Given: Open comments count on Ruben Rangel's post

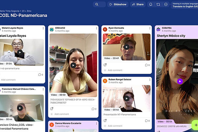Looking at the screenshot, I should click(x=148, y=121).
